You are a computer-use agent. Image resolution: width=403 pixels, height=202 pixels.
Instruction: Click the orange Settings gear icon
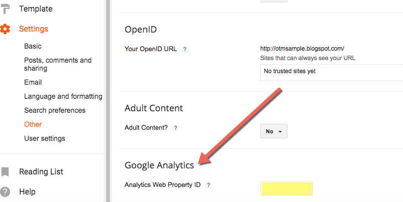coord(5,29)
